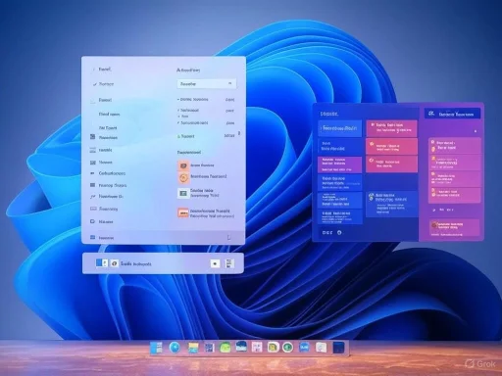Click the orange circular app icon in light panel
Image resolution: width=502 pixels, height=376 pixels.
coord(183,177)
